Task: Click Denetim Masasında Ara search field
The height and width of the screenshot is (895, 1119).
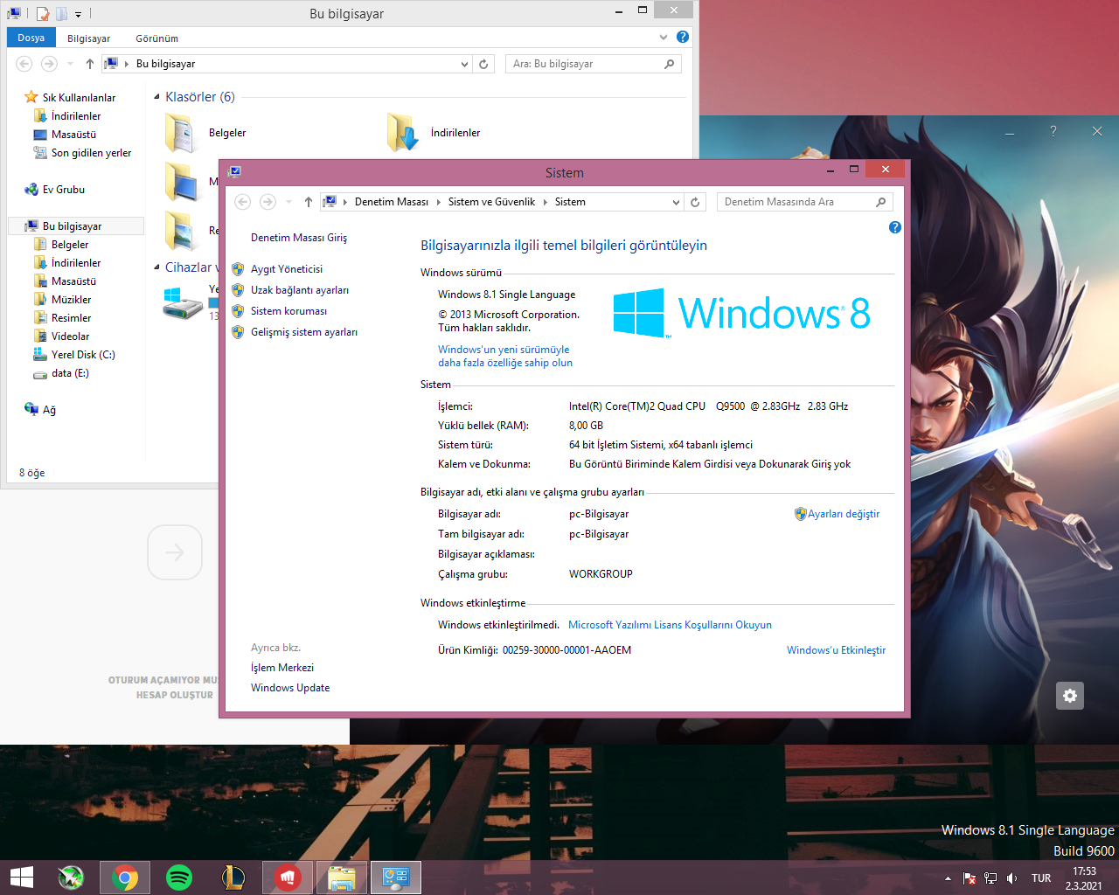Action: pos(805,202)
